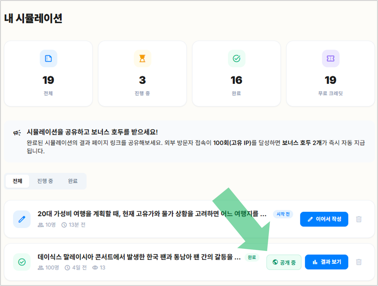Click the green check icon of the 데이식스 row
This screenshot has height=286, width=378.
[22, 262]
